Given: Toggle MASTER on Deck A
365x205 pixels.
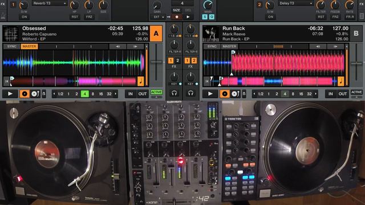Looking at the screenshot, I should (29, 47).
